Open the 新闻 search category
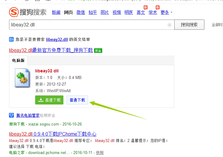 point(56,12)
